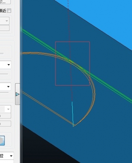132x163 pixels.
Task: Click the vertical splitter between panel and viewport
Action: [x=21, y=81]
